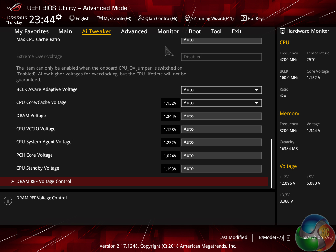This screenshot has width=336, height=252.
Task: Expand DRAM REF Voltage Control submenu
Action: click(x=44, y=181)
